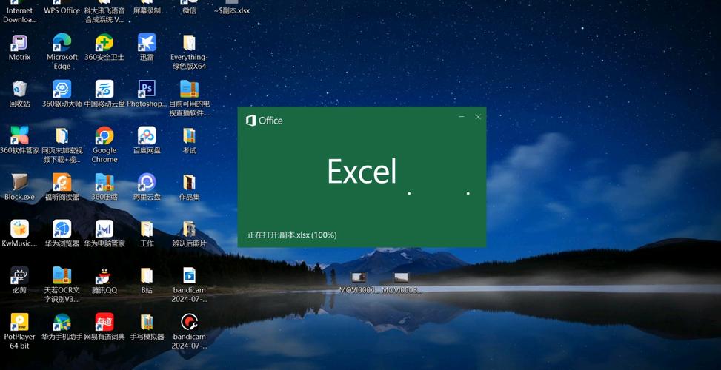Open the 手写模拟器 archive

[147, 327]
